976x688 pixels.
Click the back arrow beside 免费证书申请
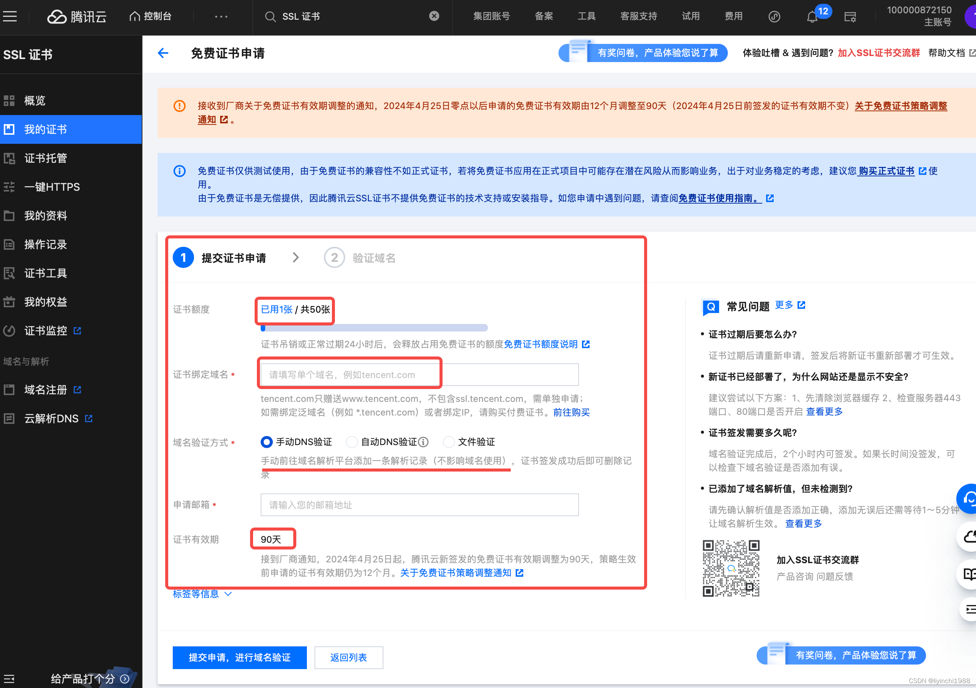163,53
